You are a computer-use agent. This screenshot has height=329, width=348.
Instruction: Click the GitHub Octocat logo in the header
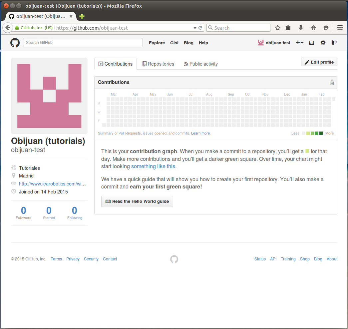click(x=15, y=43)
